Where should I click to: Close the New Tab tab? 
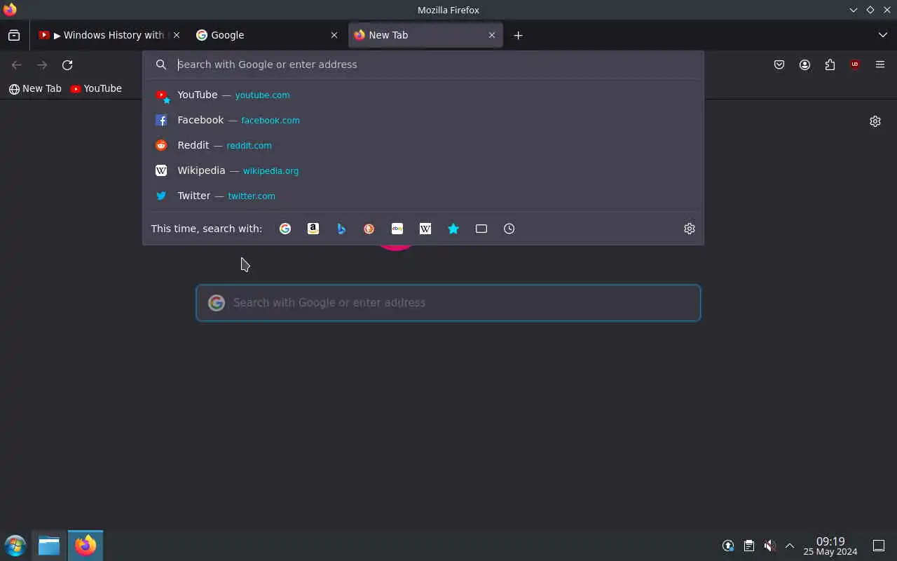tap(492, 35)
